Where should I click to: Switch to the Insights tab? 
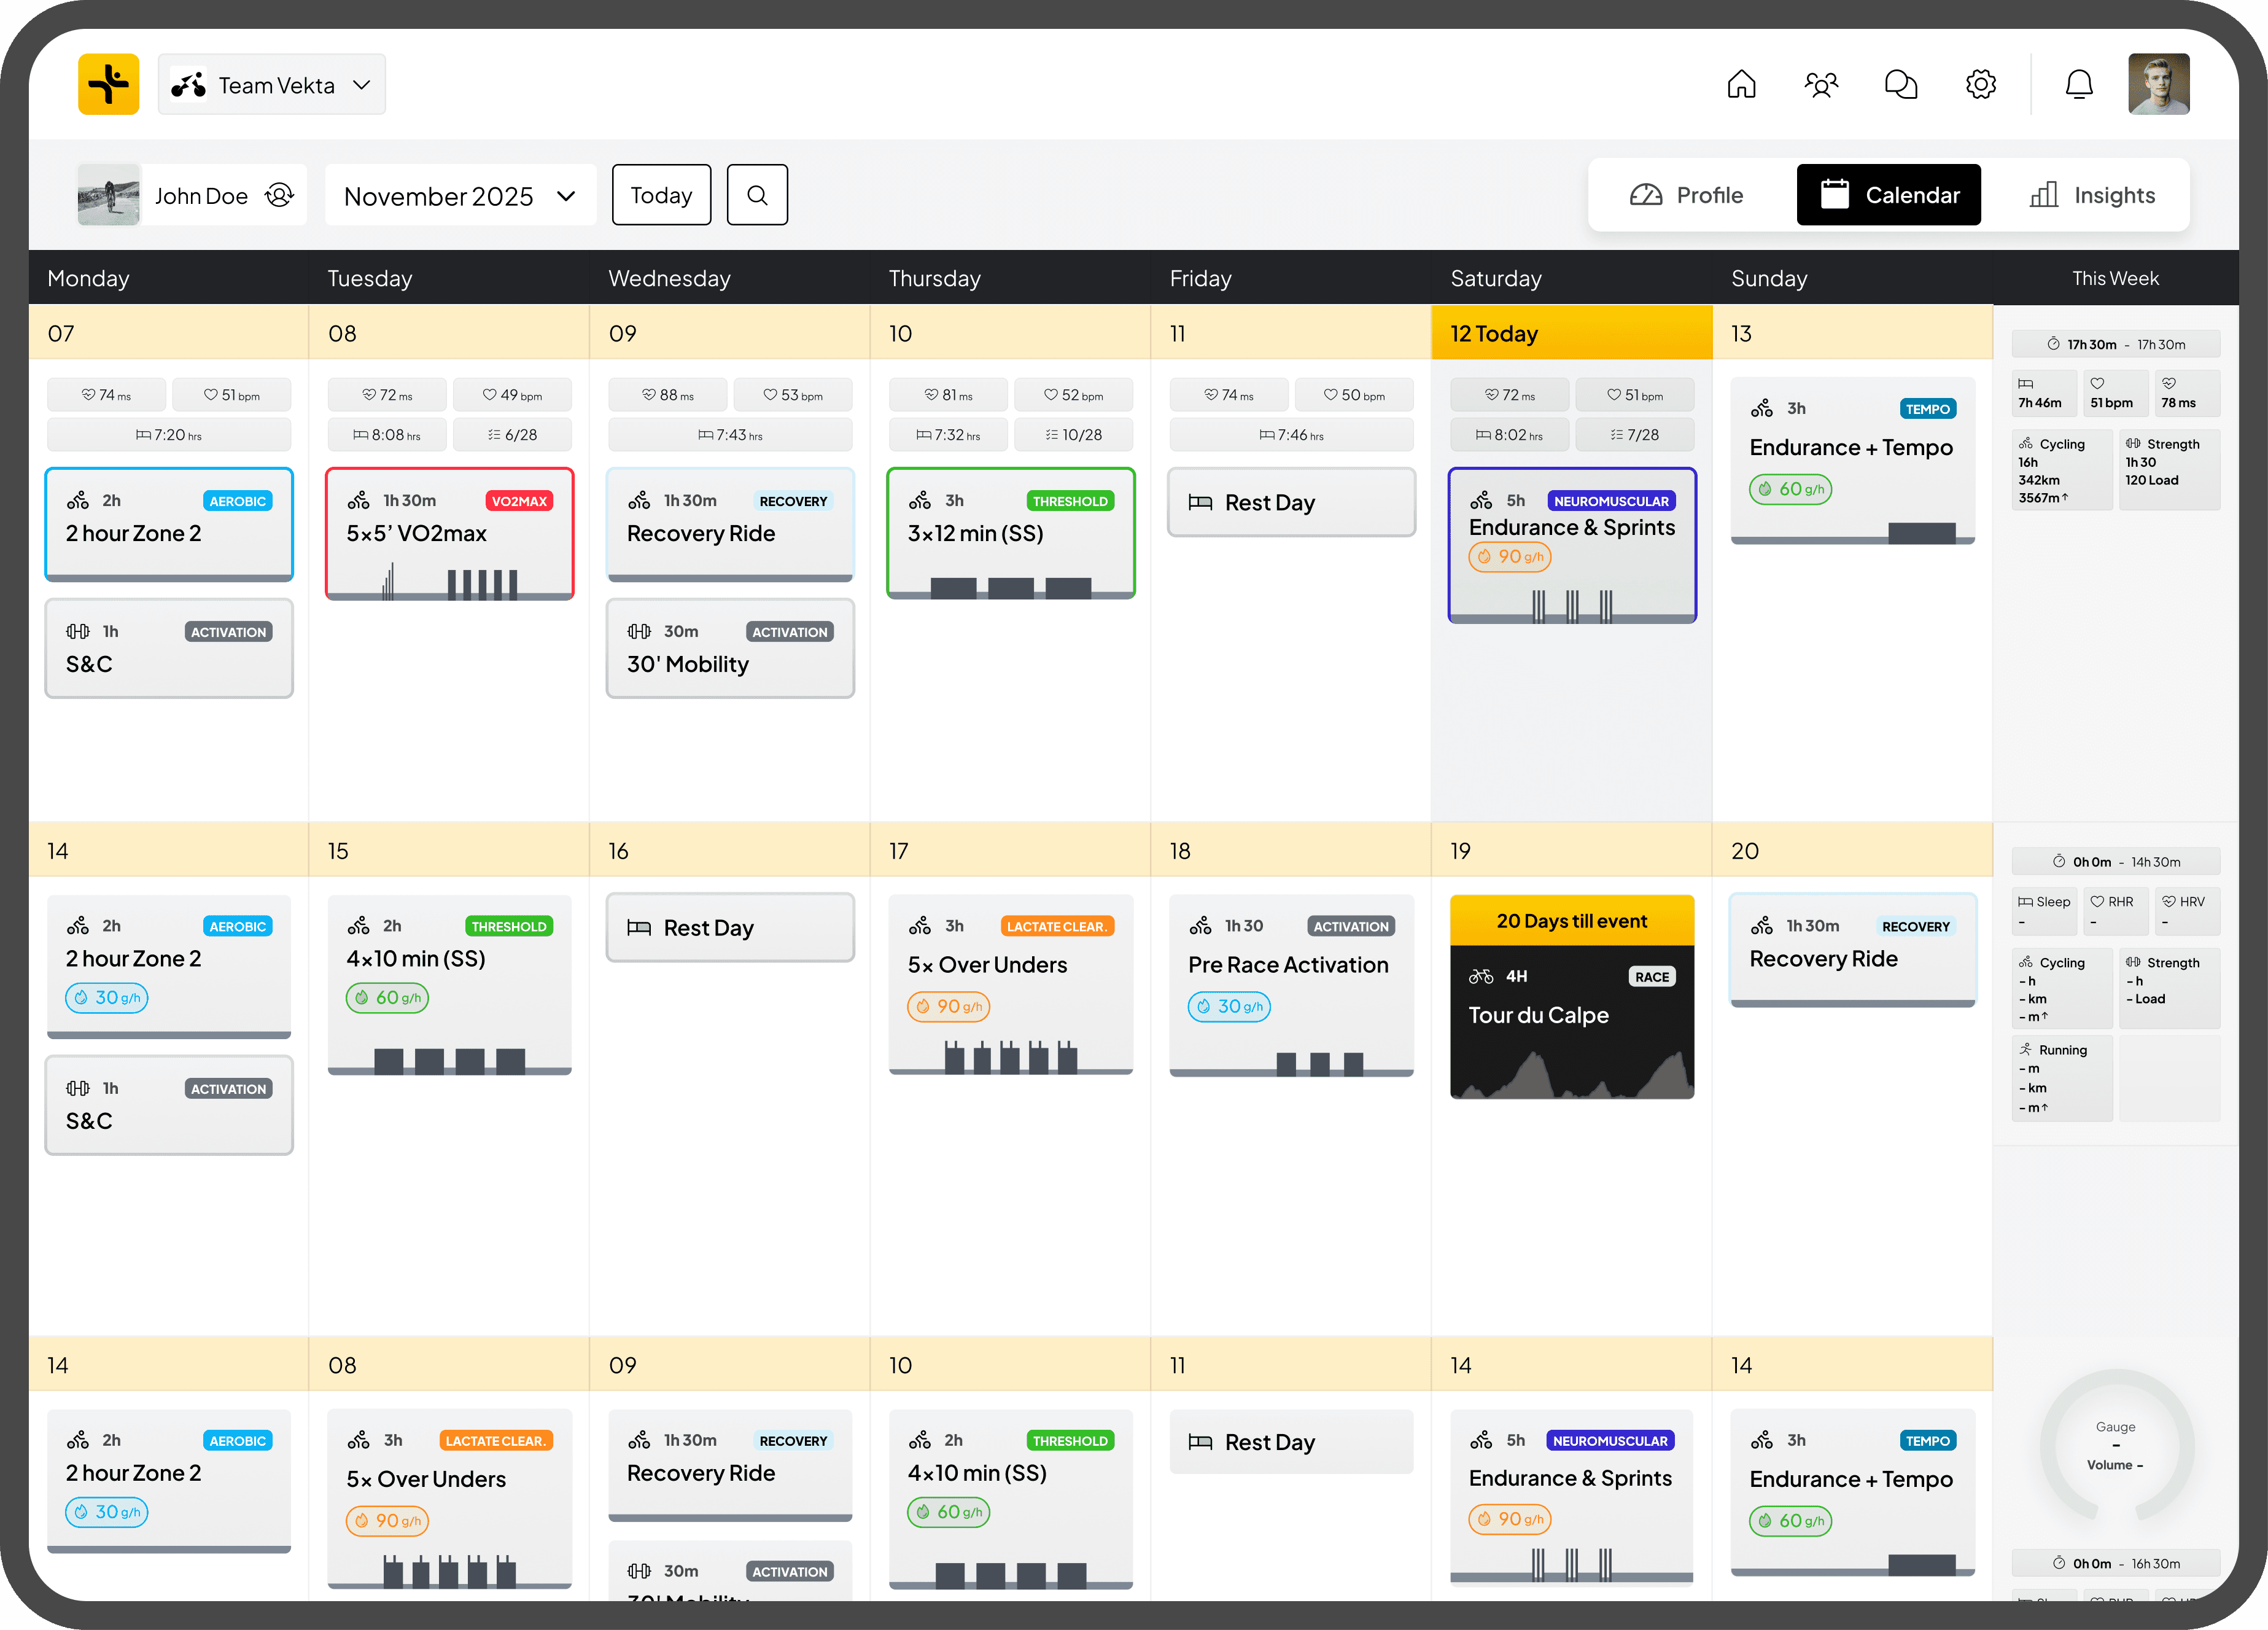pos(2092,195)
